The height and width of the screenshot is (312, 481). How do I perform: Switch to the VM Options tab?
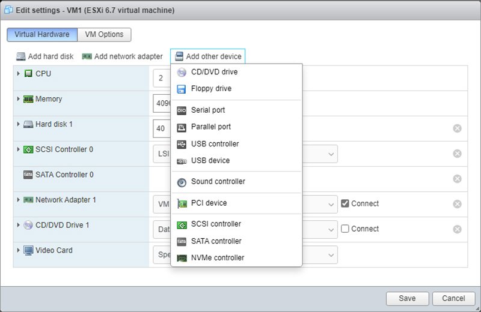[x=106, y=34]
